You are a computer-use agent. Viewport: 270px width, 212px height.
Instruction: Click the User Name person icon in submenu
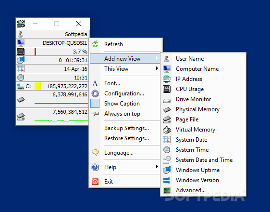166,59
